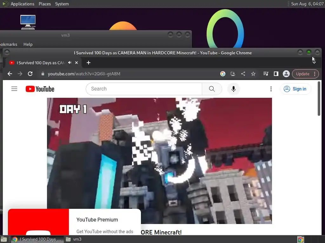This screenshot has width=325, height=243.
Task: Open the Bookmarks menu in vm3 window
Action: [9, 44]
